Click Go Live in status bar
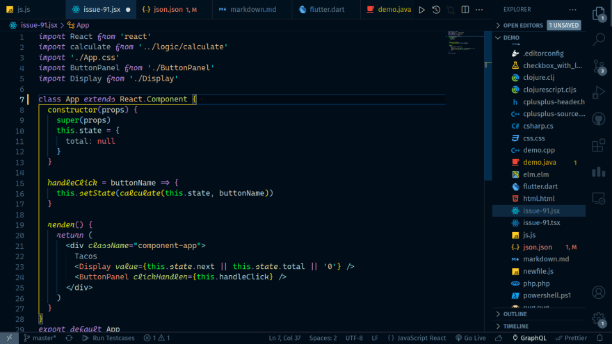Image resolution: width=612 pixels, height=344 pixels. tap(471, 338)
